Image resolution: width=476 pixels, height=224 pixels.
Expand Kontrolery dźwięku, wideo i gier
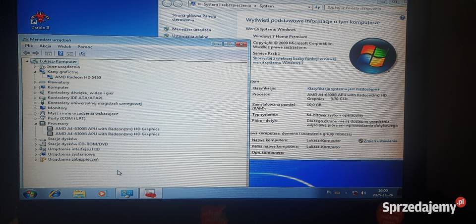(35, 92)
